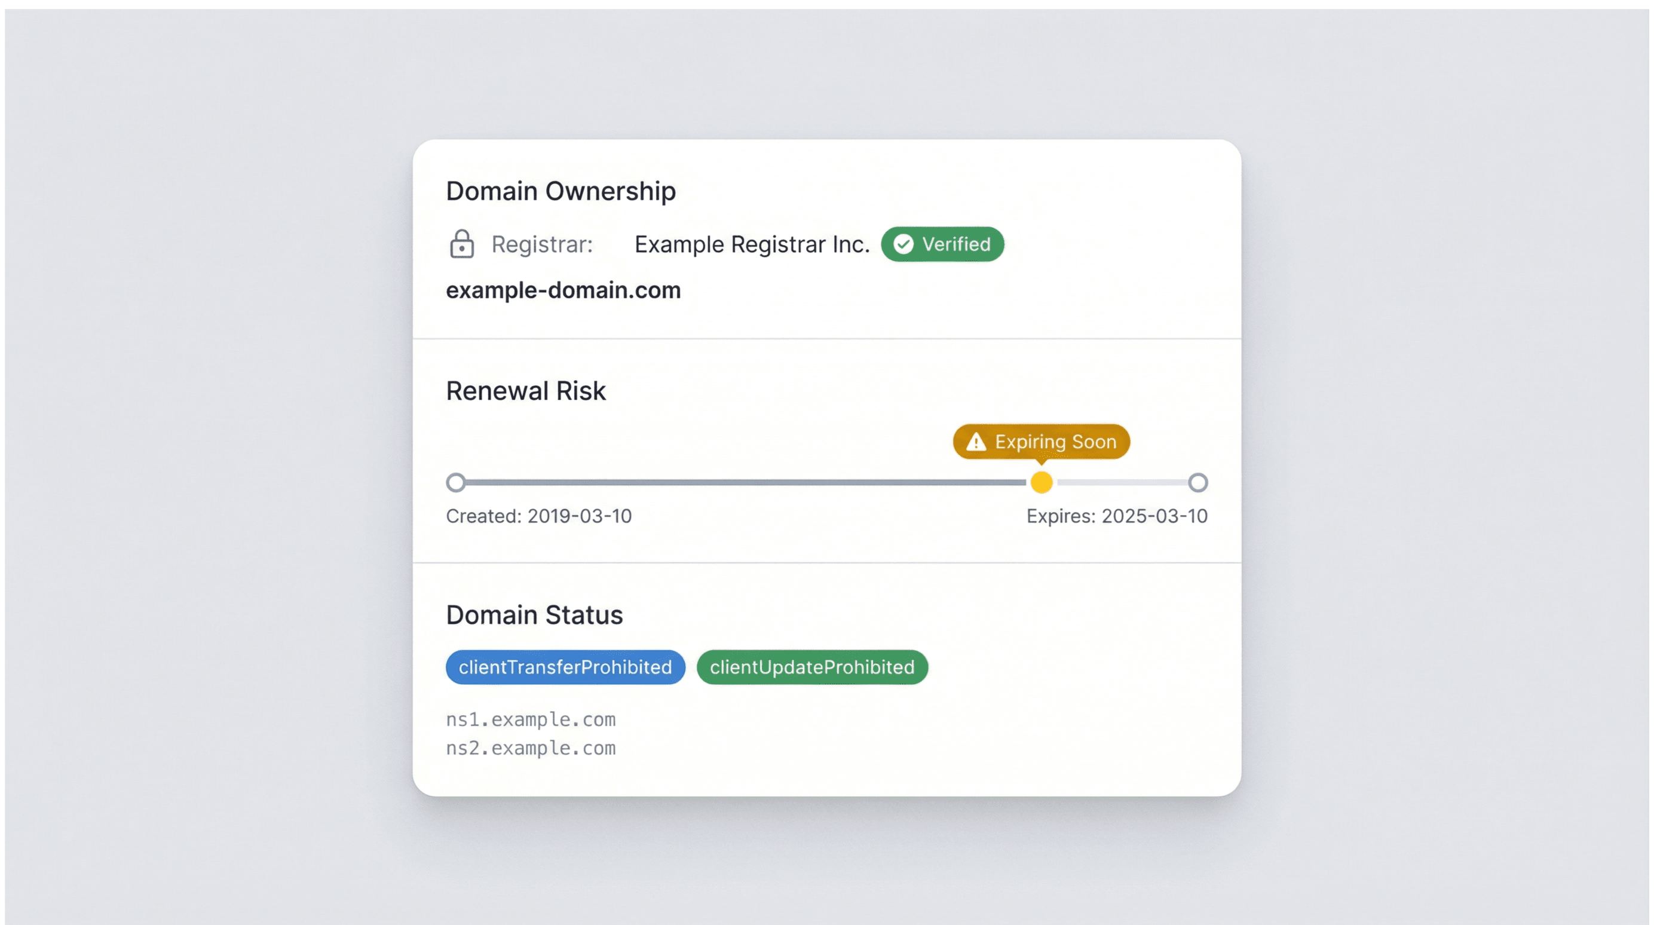Select the Domain Status heading
Viewport: 1654px width, 925px height.
(534, 615)
